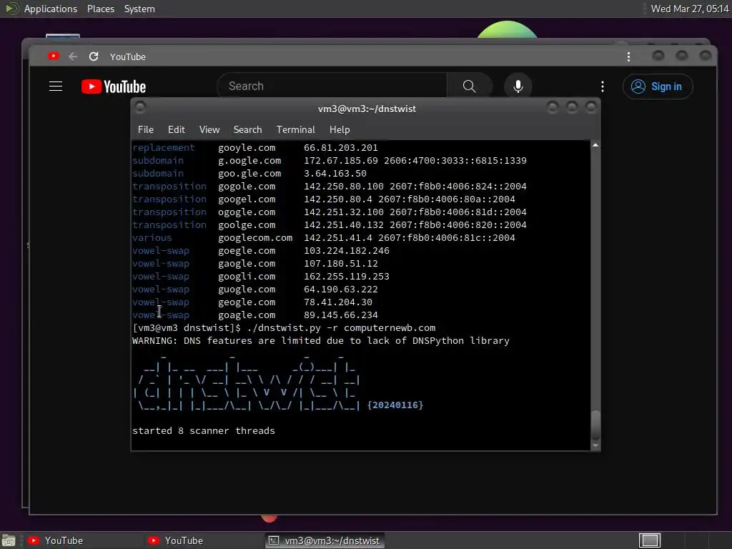Click goegle.com domain text
The height and width of the screenshot is (549, 732).
[x=247, y=251]
